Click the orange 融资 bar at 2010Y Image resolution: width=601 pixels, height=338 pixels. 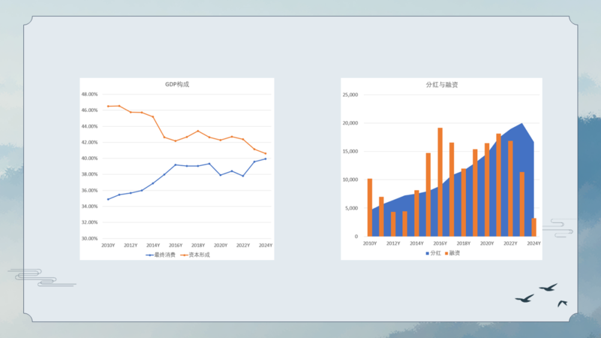click(x=370, y=207)
